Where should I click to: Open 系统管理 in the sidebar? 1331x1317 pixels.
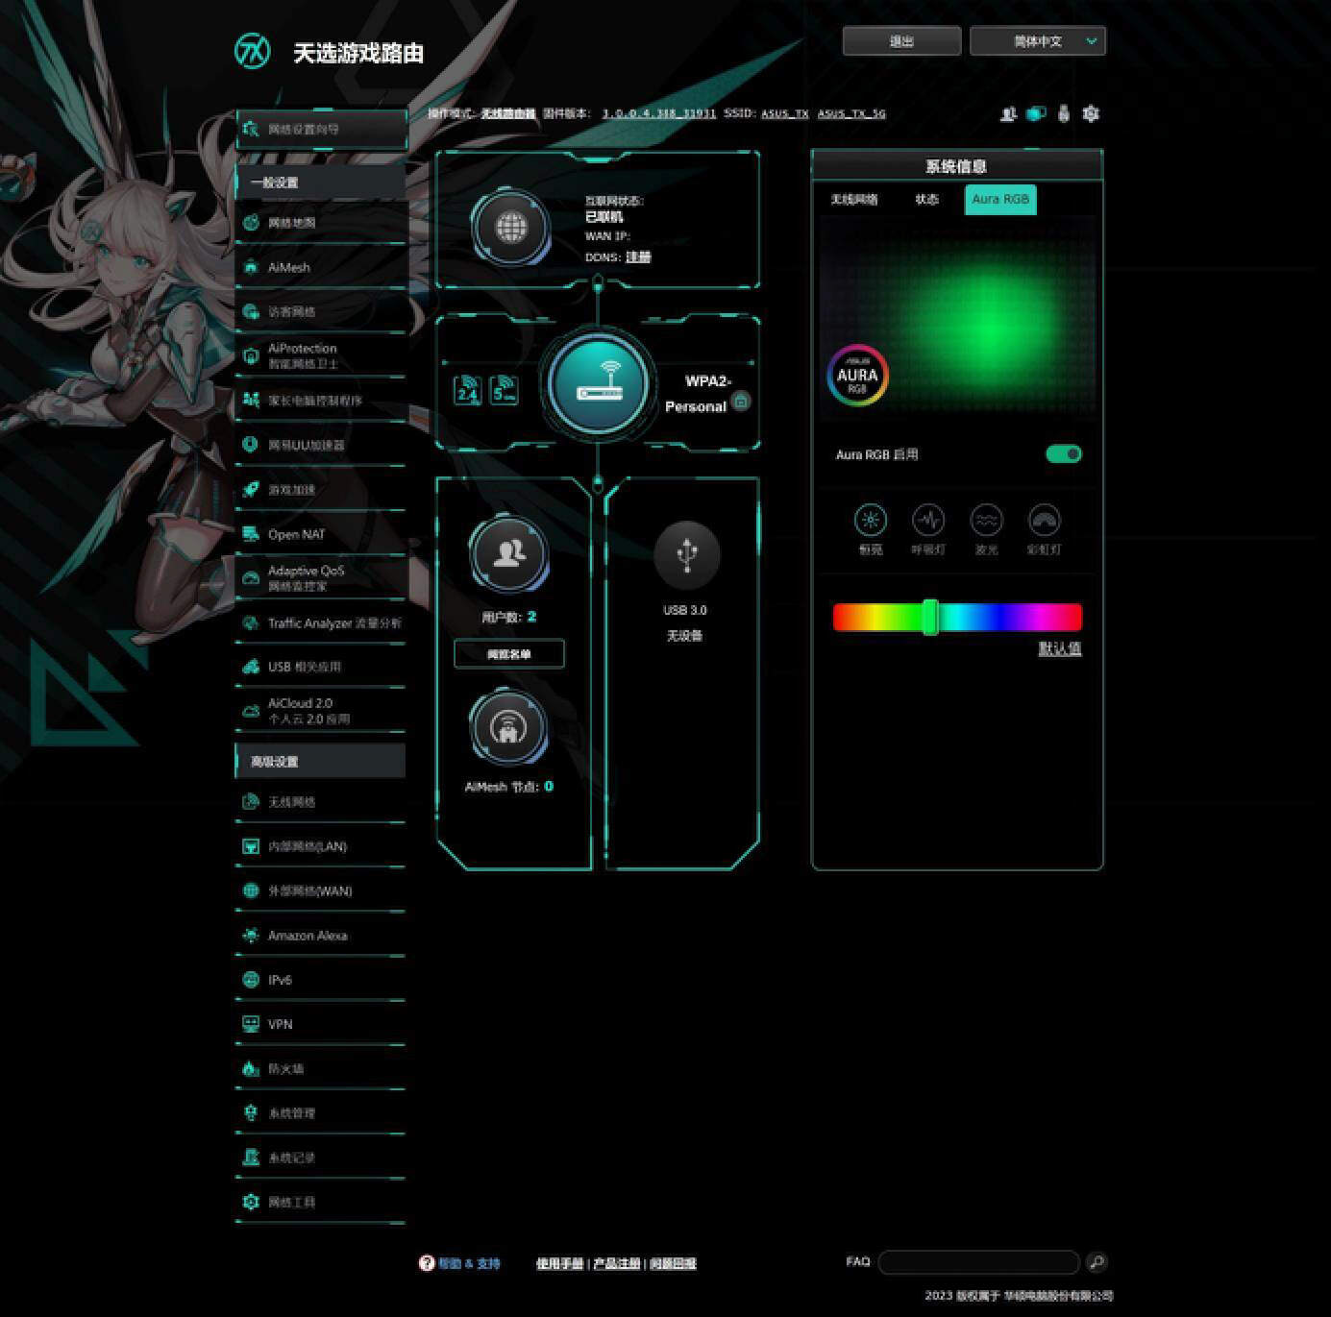tap(321, 1113)
